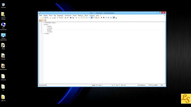The width and height of the screenshot is (191, 107).
Task: Toggle Show all characters button
Action: click(x=89, y=18)
